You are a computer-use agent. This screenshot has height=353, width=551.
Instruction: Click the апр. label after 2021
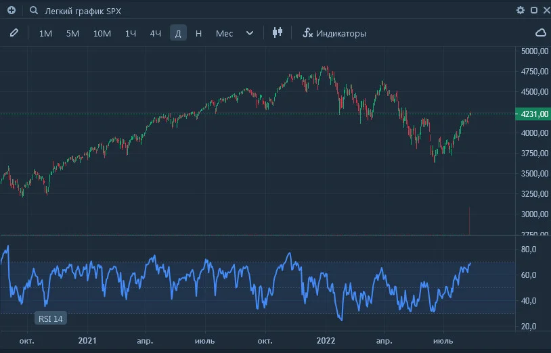coord(145,341)
